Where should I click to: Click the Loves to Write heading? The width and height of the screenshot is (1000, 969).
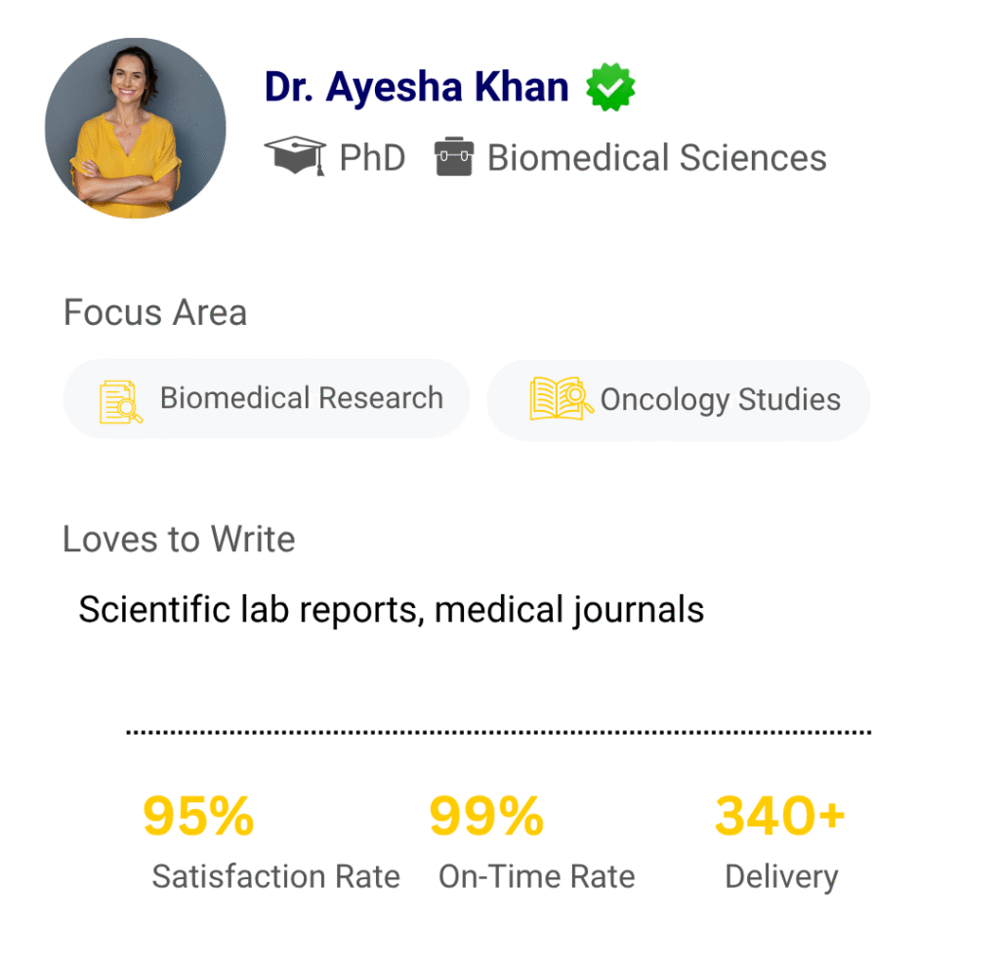pos(179,540)
